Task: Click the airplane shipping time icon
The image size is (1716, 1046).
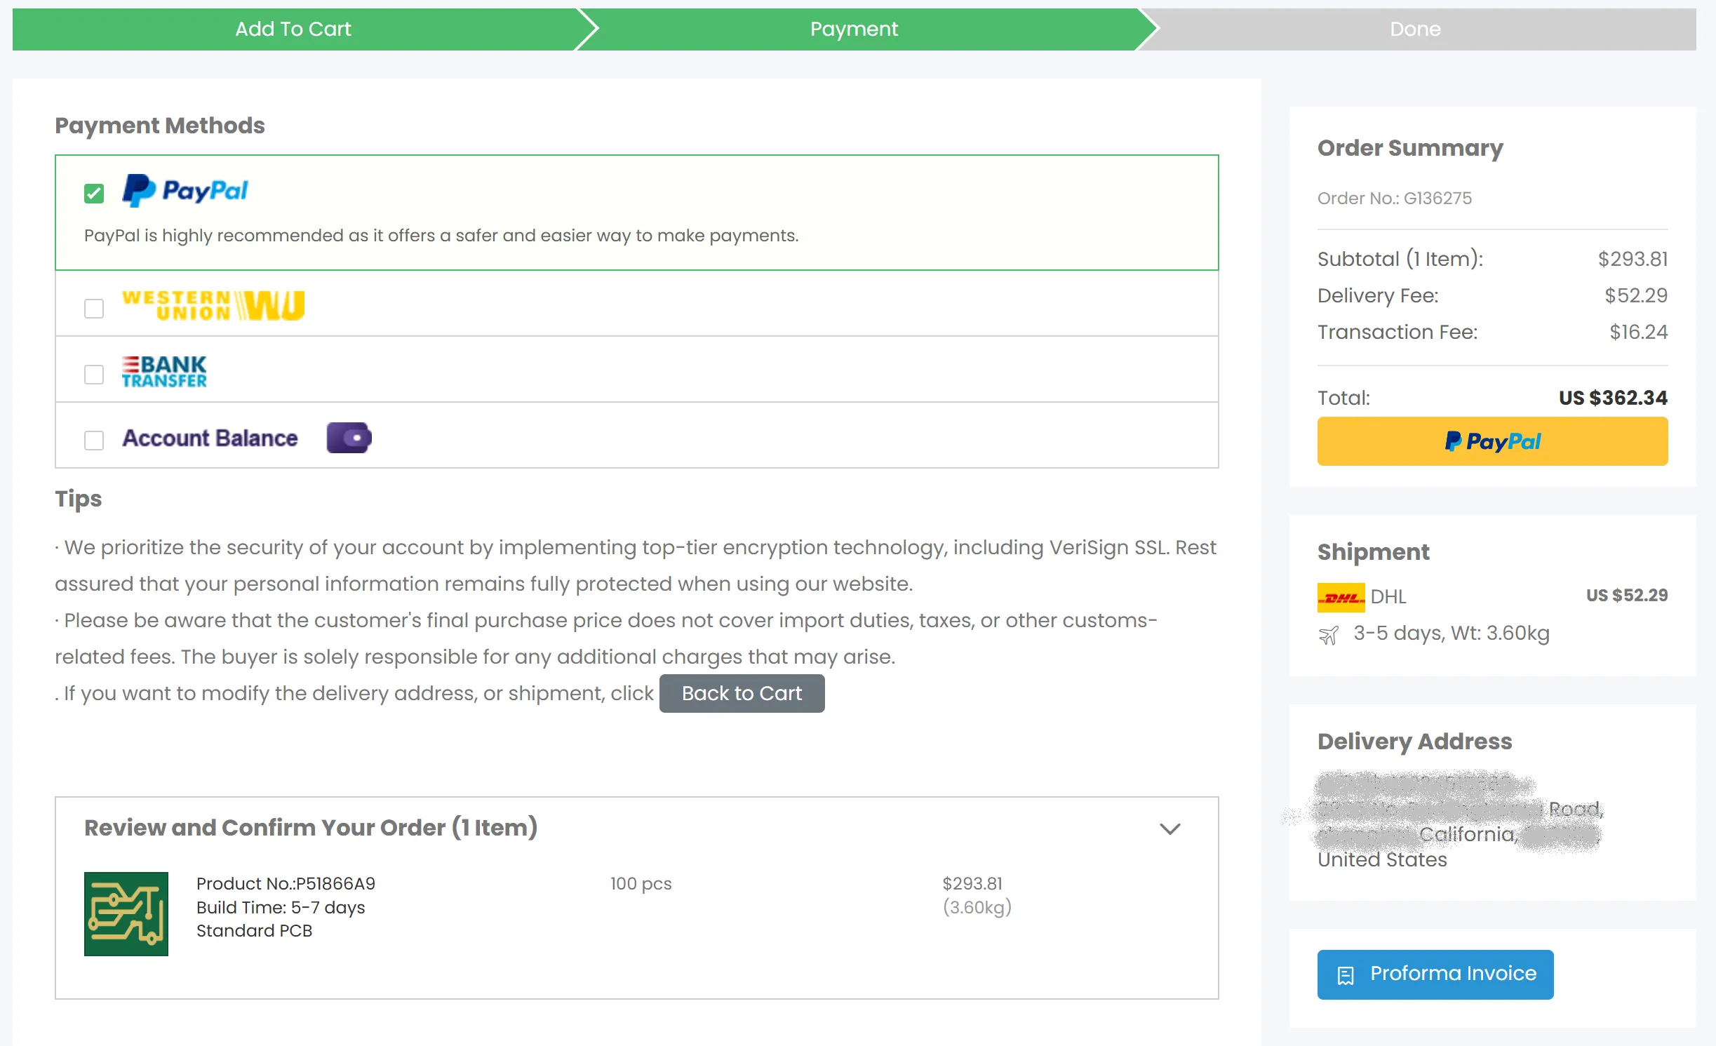Action: click(1328, 636)
